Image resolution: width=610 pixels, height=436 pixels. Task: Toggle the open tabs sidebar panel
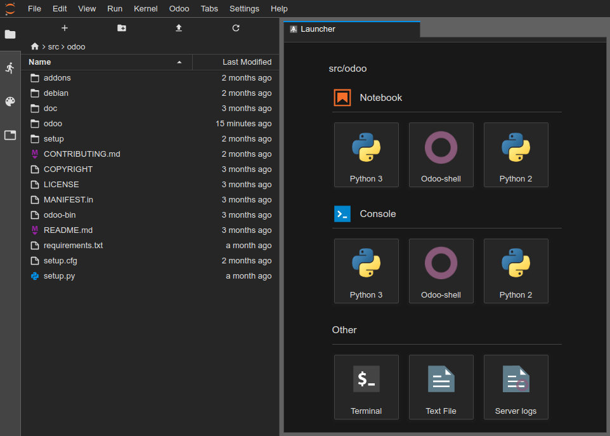[10, 135]
